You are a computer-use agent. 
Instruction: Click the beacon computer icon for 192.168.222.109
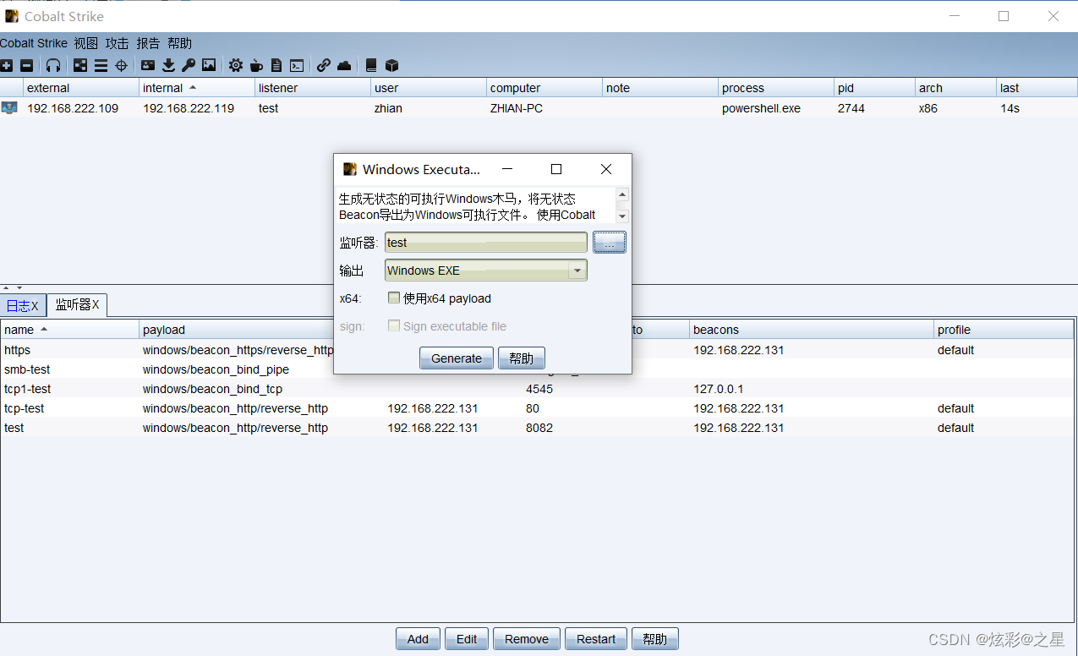(x=9, y=108)
